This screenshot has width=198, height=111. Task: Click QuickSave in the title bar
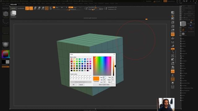point(149,1)
